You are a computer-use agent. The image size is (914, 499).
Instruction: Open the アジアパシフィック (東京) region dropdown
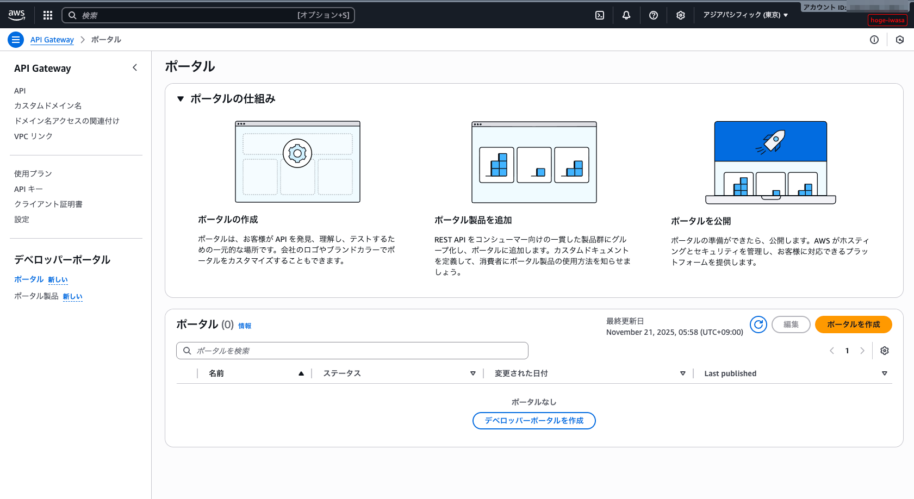[745, 15]
